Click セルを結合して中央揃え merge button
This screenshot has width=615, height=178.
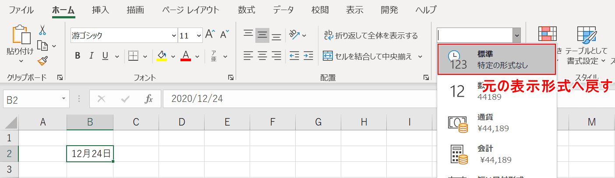(x=367, y=56)
